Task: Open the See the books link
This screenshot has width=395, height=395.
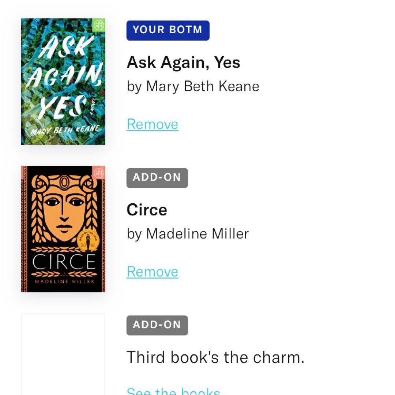Action: [x=173, y=391]
